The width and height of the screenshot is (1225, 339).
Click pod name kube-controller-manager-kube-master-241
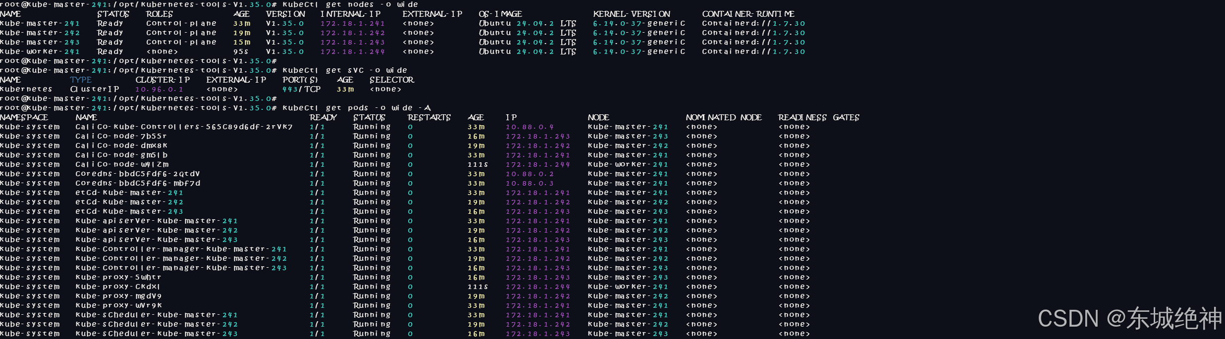point(181,249)
